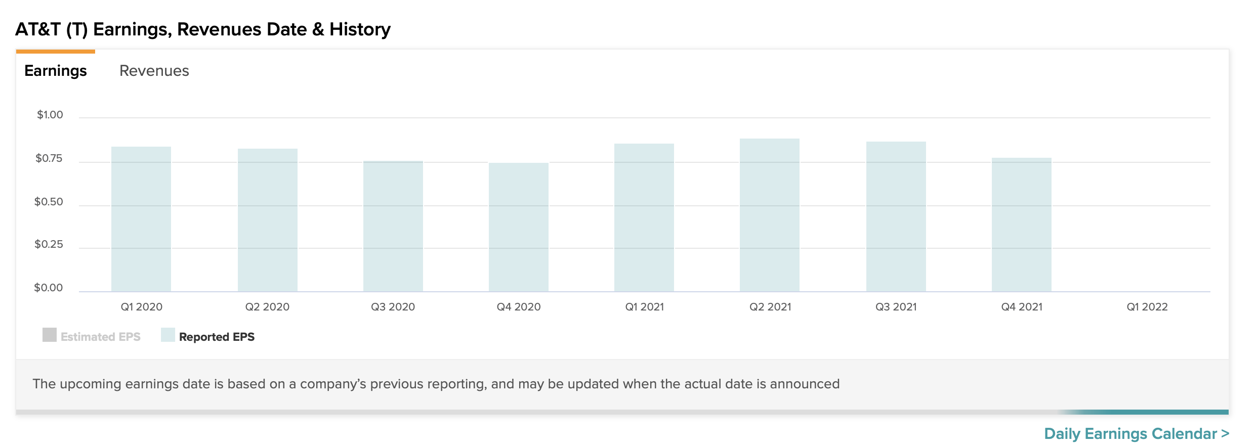The height and width of the screenshot is (447, 1258).
Task: Select the Q3 2020 reported EPS bar
Action: pyautogui.click(x=393, y=226)
